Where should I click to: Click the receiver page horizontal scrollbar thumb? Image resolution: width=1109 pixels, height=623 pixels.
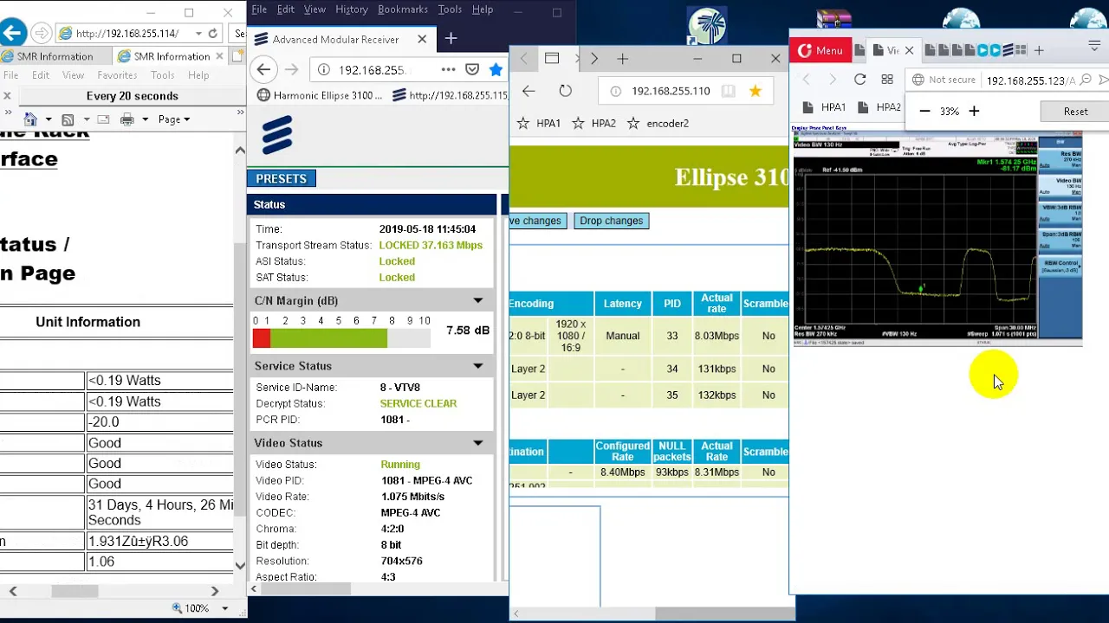click(306, 589)
